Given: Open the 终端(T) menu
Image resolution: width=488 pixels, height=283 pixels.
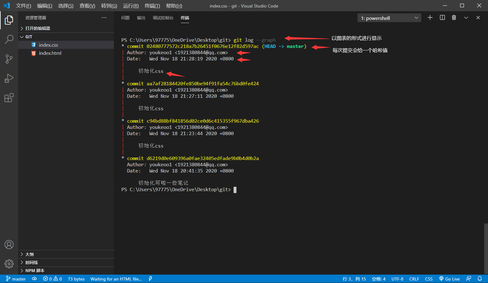Looking at the screenshot, I should point(152,6).
